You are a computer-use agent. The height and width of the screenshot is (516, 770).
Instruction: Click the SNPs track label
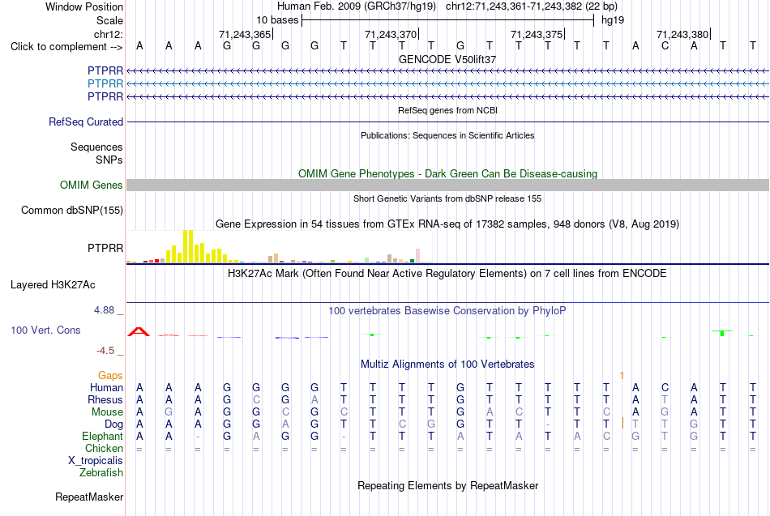[x=109, y=160]
